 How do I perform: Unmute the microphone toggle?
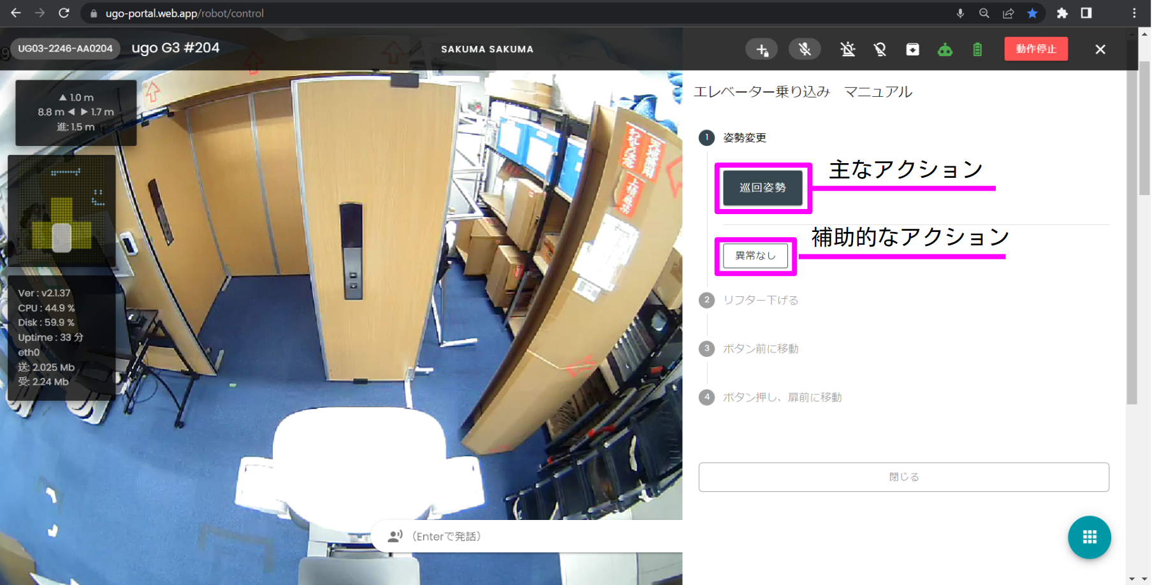tap(805, 49)
